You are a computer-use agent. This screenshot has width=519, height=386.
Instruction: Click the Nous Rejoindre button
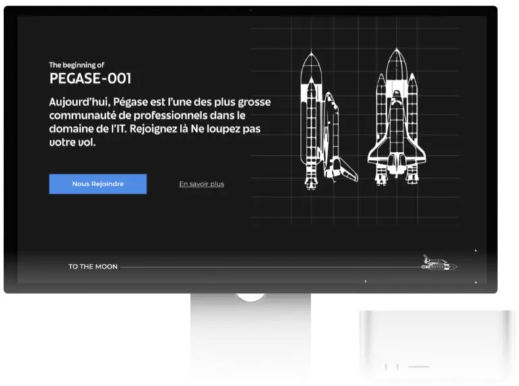pyautogui.click(x=98, y=184)
